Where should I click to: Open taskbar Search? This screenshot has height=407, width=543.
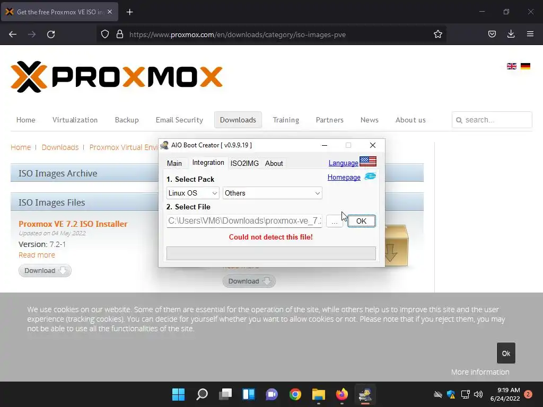pyautogui.click(x=202, y=394)
